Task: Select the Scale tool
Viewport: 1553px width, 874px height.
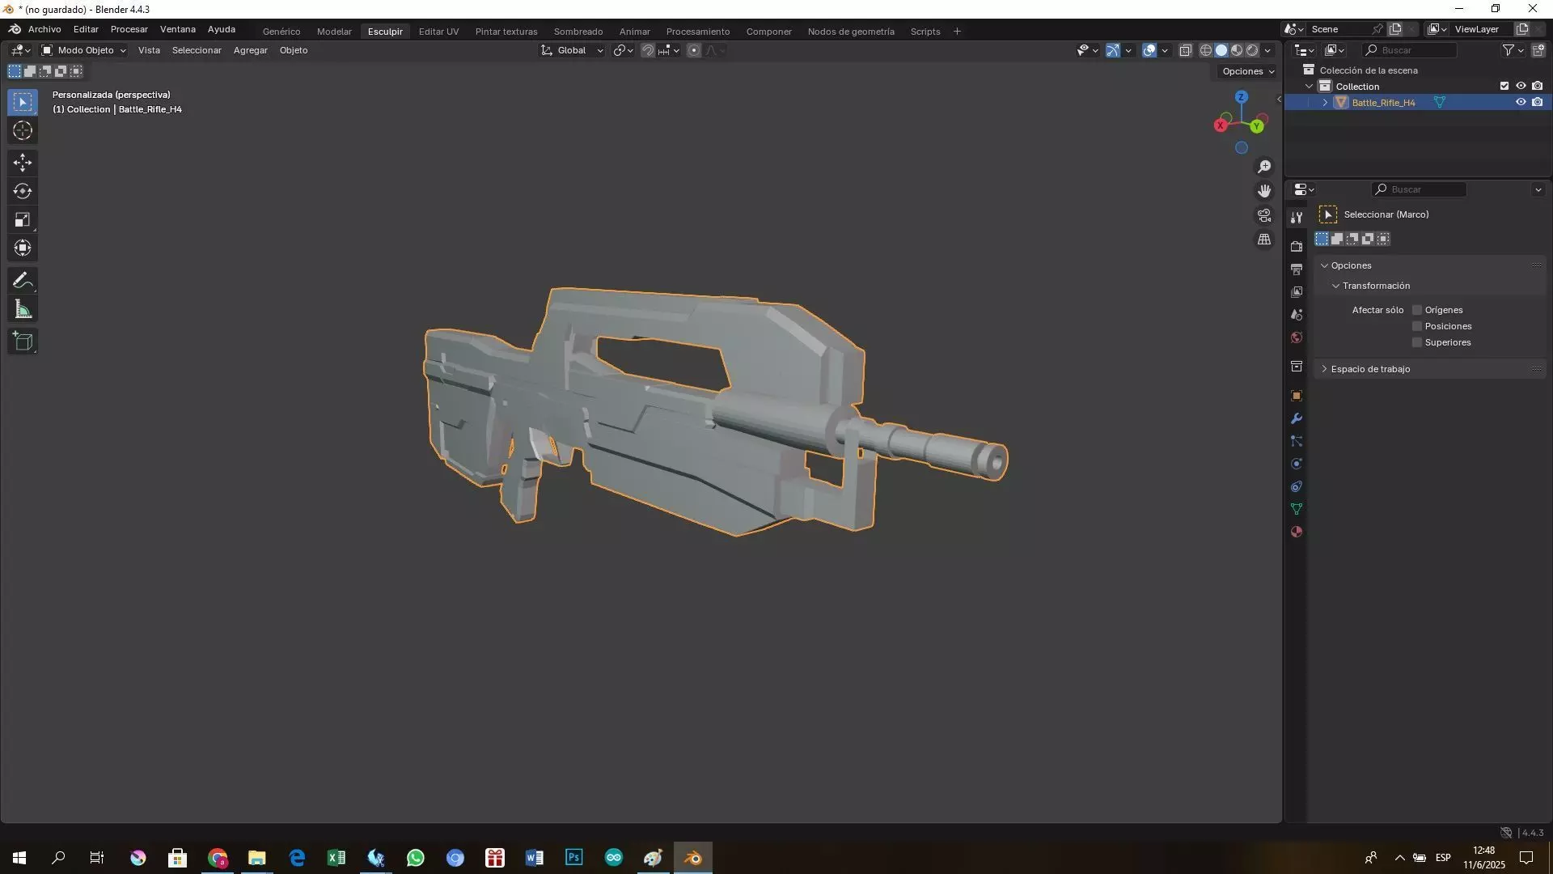Action: pos(23,219)
